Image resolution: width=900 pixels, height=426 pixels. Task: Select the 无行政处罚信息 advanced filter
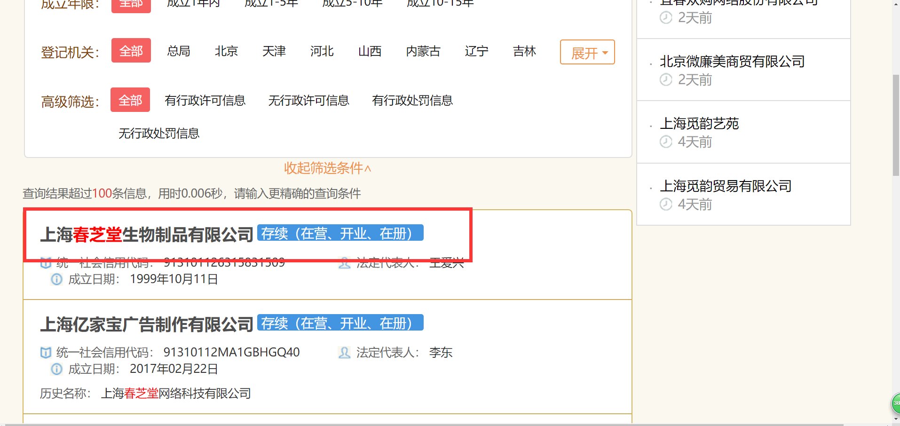(x=159, y=133)
